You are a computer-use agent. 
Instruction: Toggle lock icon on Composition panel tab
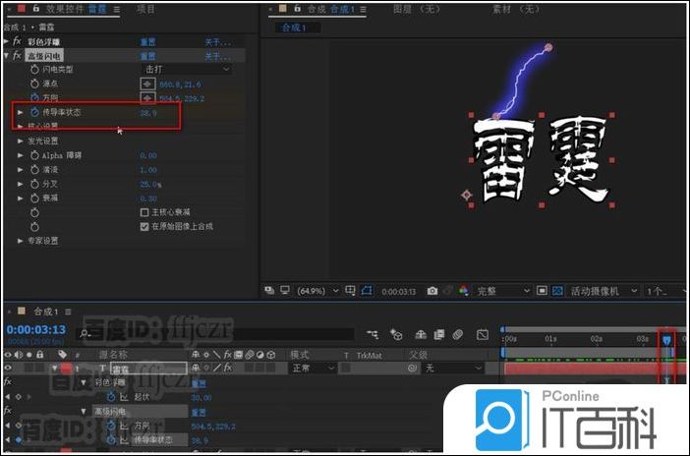298,9
